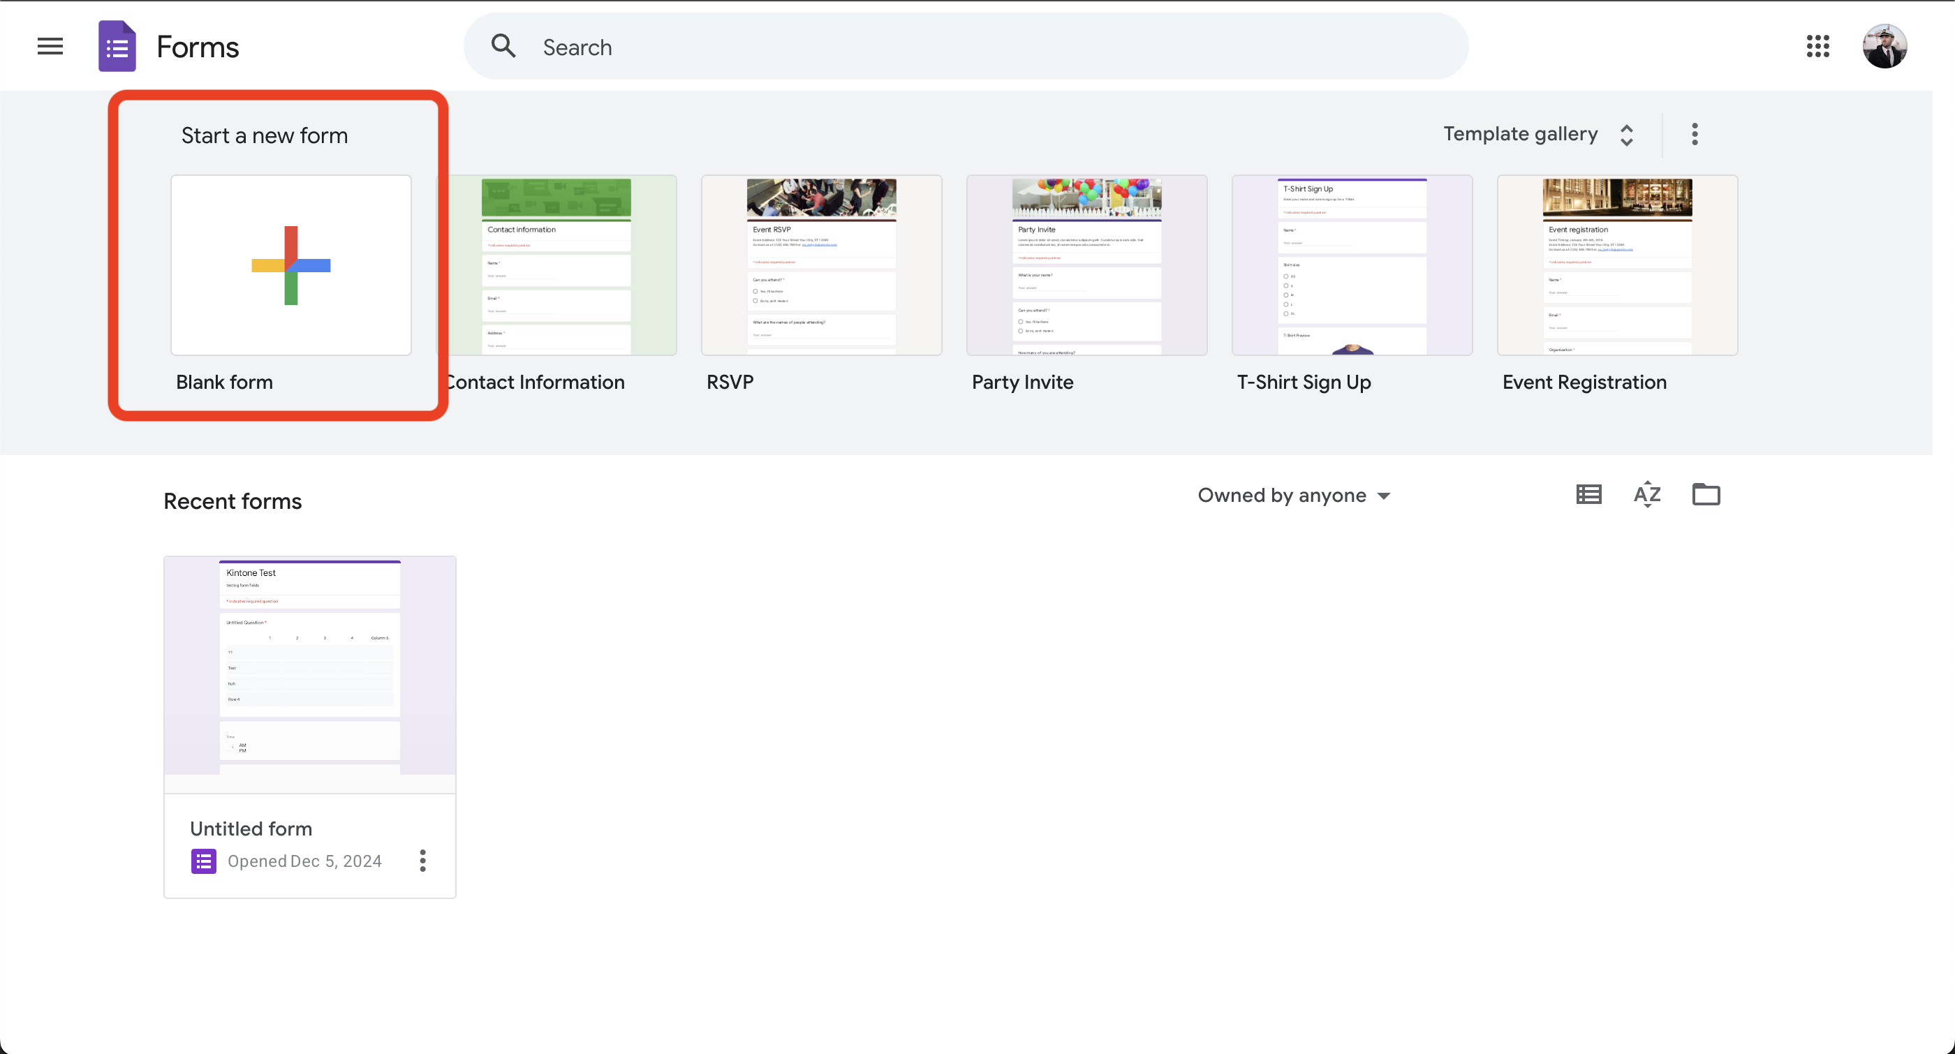Open the Party Invite template
Viewport: 1955px width, 1054px height.
(1087, 265)
